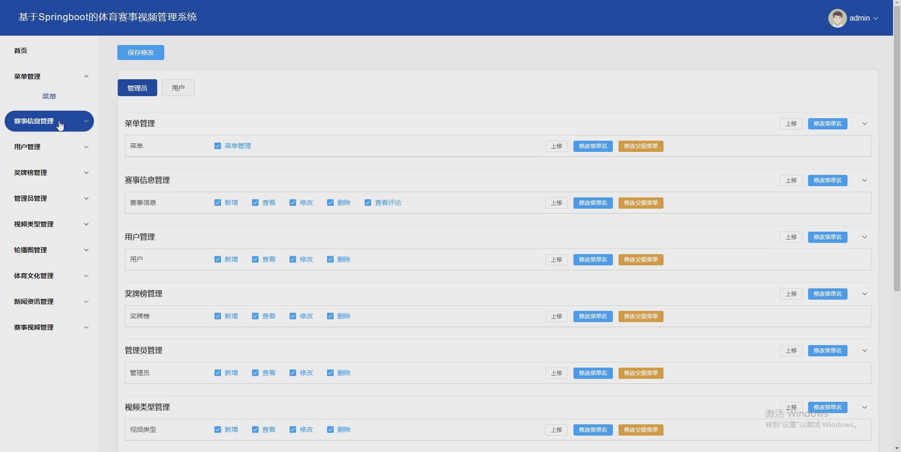
Task: Switch to the 管理员 tab
Action: (x=137, y=88)
